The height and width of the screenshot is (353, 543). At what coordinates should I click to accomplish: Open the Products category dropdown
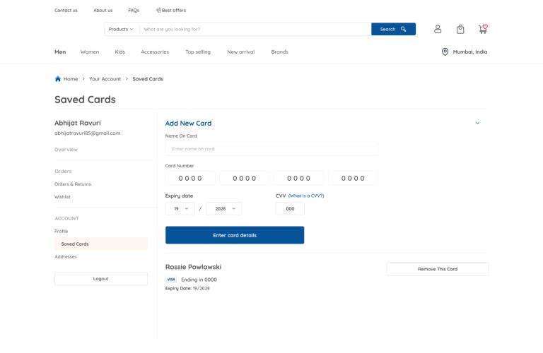point(121,29)
